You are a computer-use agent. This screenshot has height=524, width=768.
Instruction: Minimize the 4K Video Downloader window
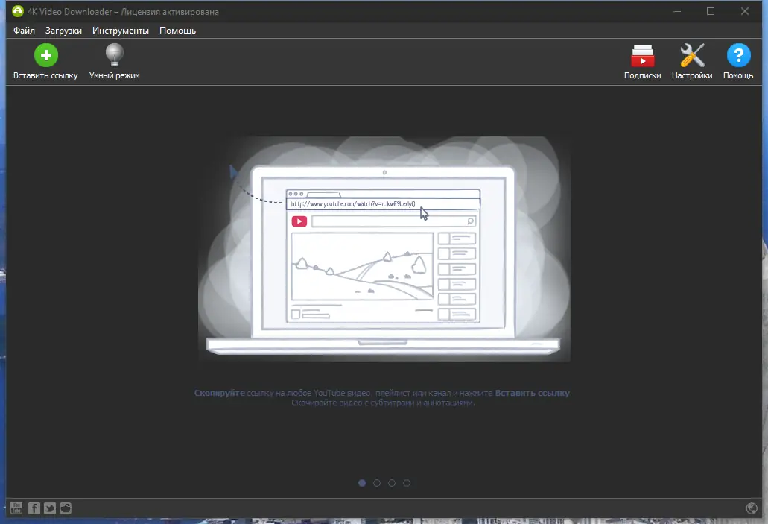coord(677,11)
